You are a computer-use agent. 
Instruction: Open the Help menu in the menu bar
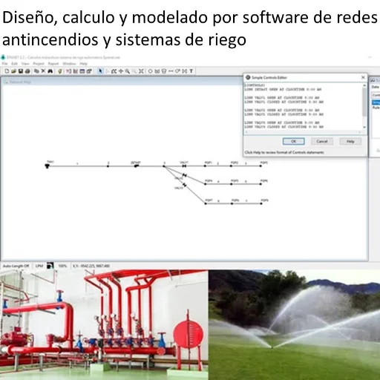coord(83,64)
